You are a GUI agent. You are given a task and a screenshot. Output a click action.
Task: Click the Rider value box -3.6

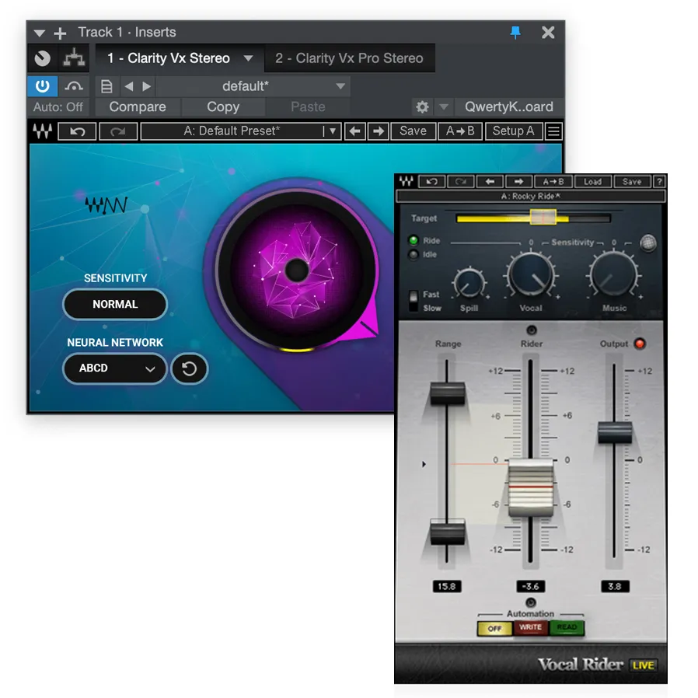pyautogui.click(x=530, y=586)
